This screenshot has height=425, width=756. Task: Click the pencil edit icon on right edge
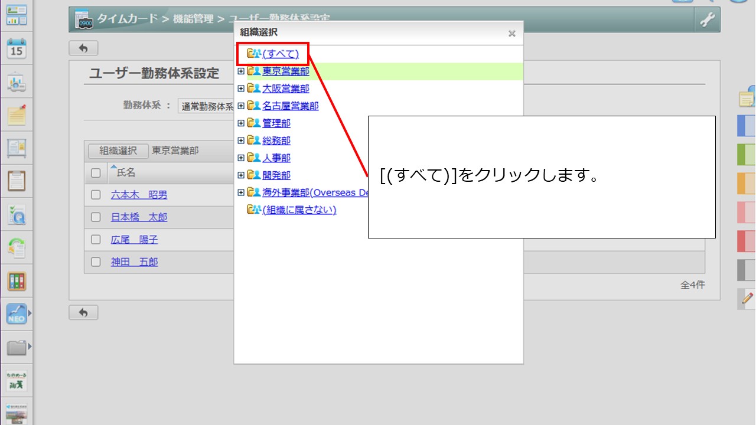[747, 299]
